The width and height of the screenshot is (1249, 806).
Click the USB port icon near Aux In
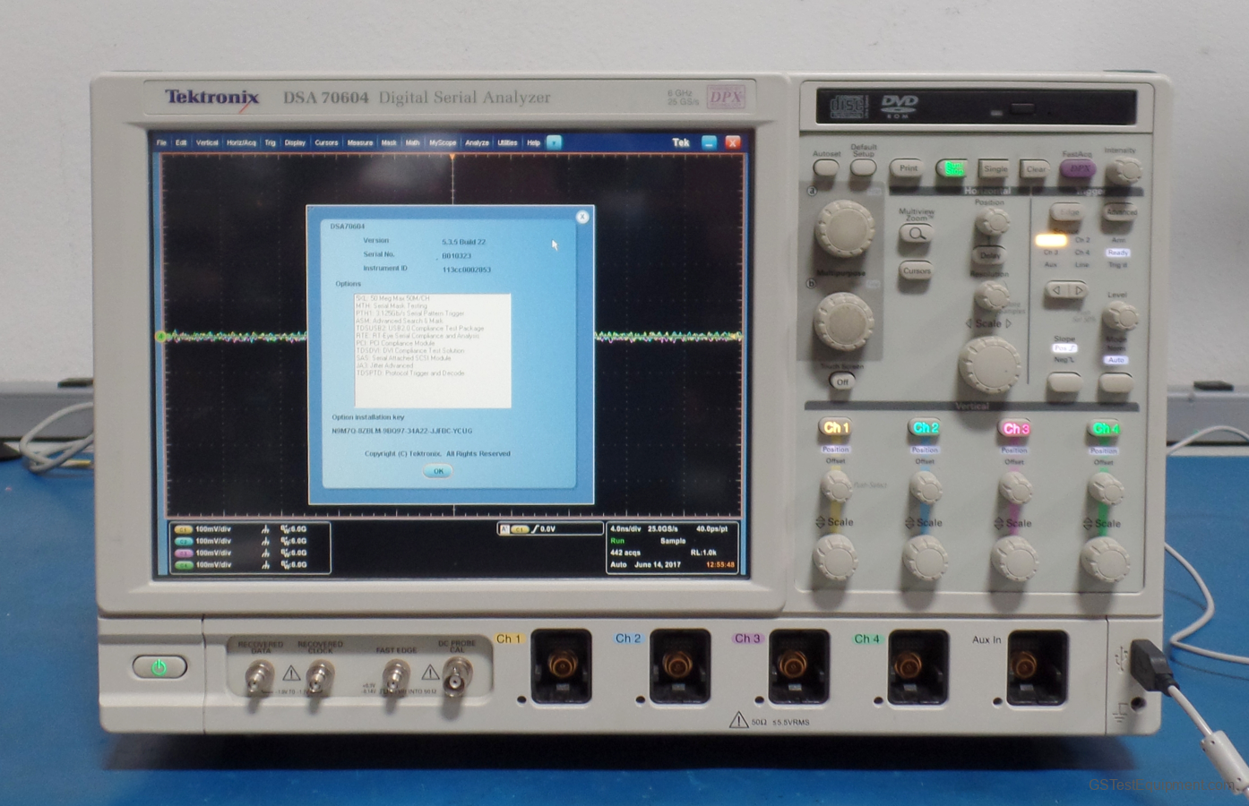click(x=1122, y=658)
